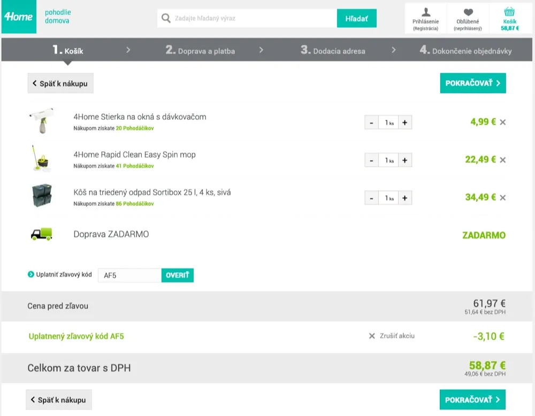Screen dimensions: 535x416
Task: Increase quantity of Sortibox kôš
Action: [405, 198]
